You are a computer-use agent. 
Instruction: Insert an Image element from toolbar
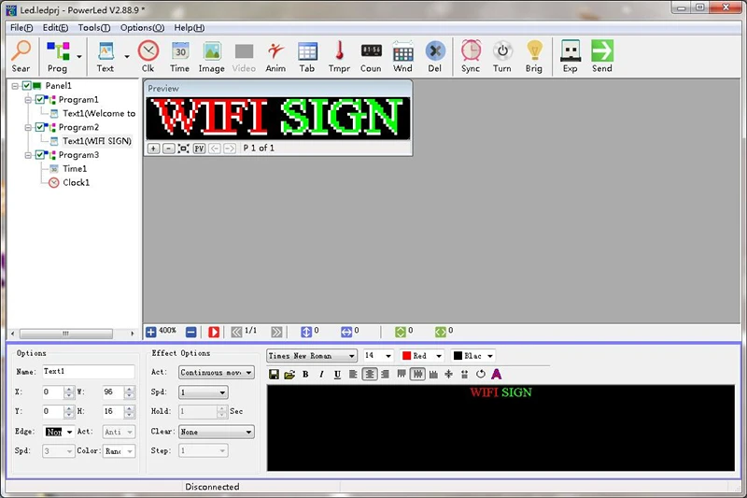[212, 56]
